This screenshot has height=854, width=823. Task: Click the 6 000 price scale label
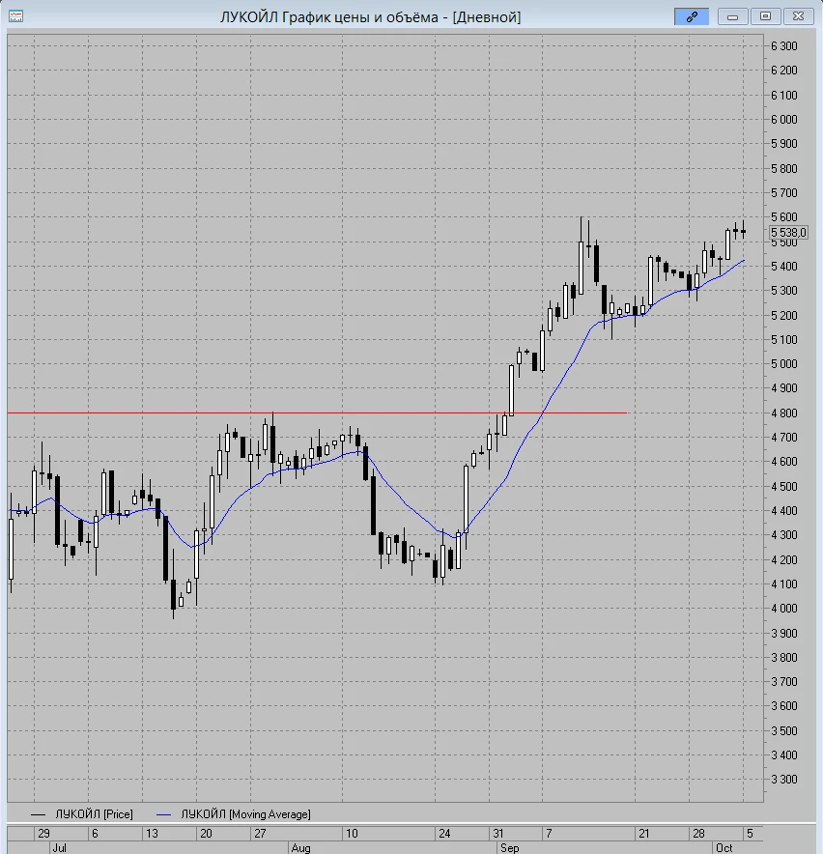(783, 119)
